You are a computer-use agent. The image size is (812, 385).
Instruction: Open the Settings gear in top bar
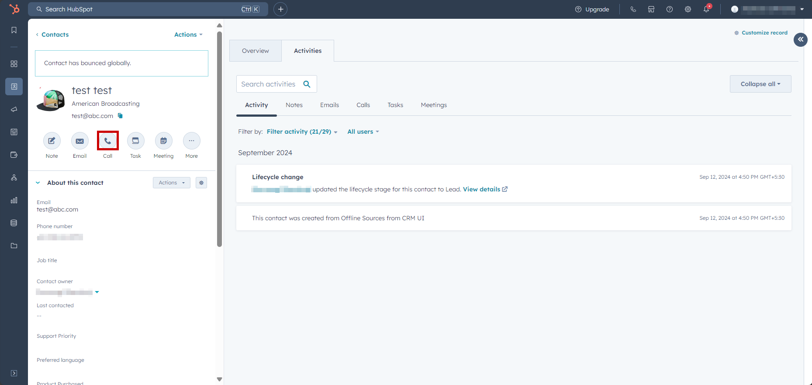coord(688,9)
